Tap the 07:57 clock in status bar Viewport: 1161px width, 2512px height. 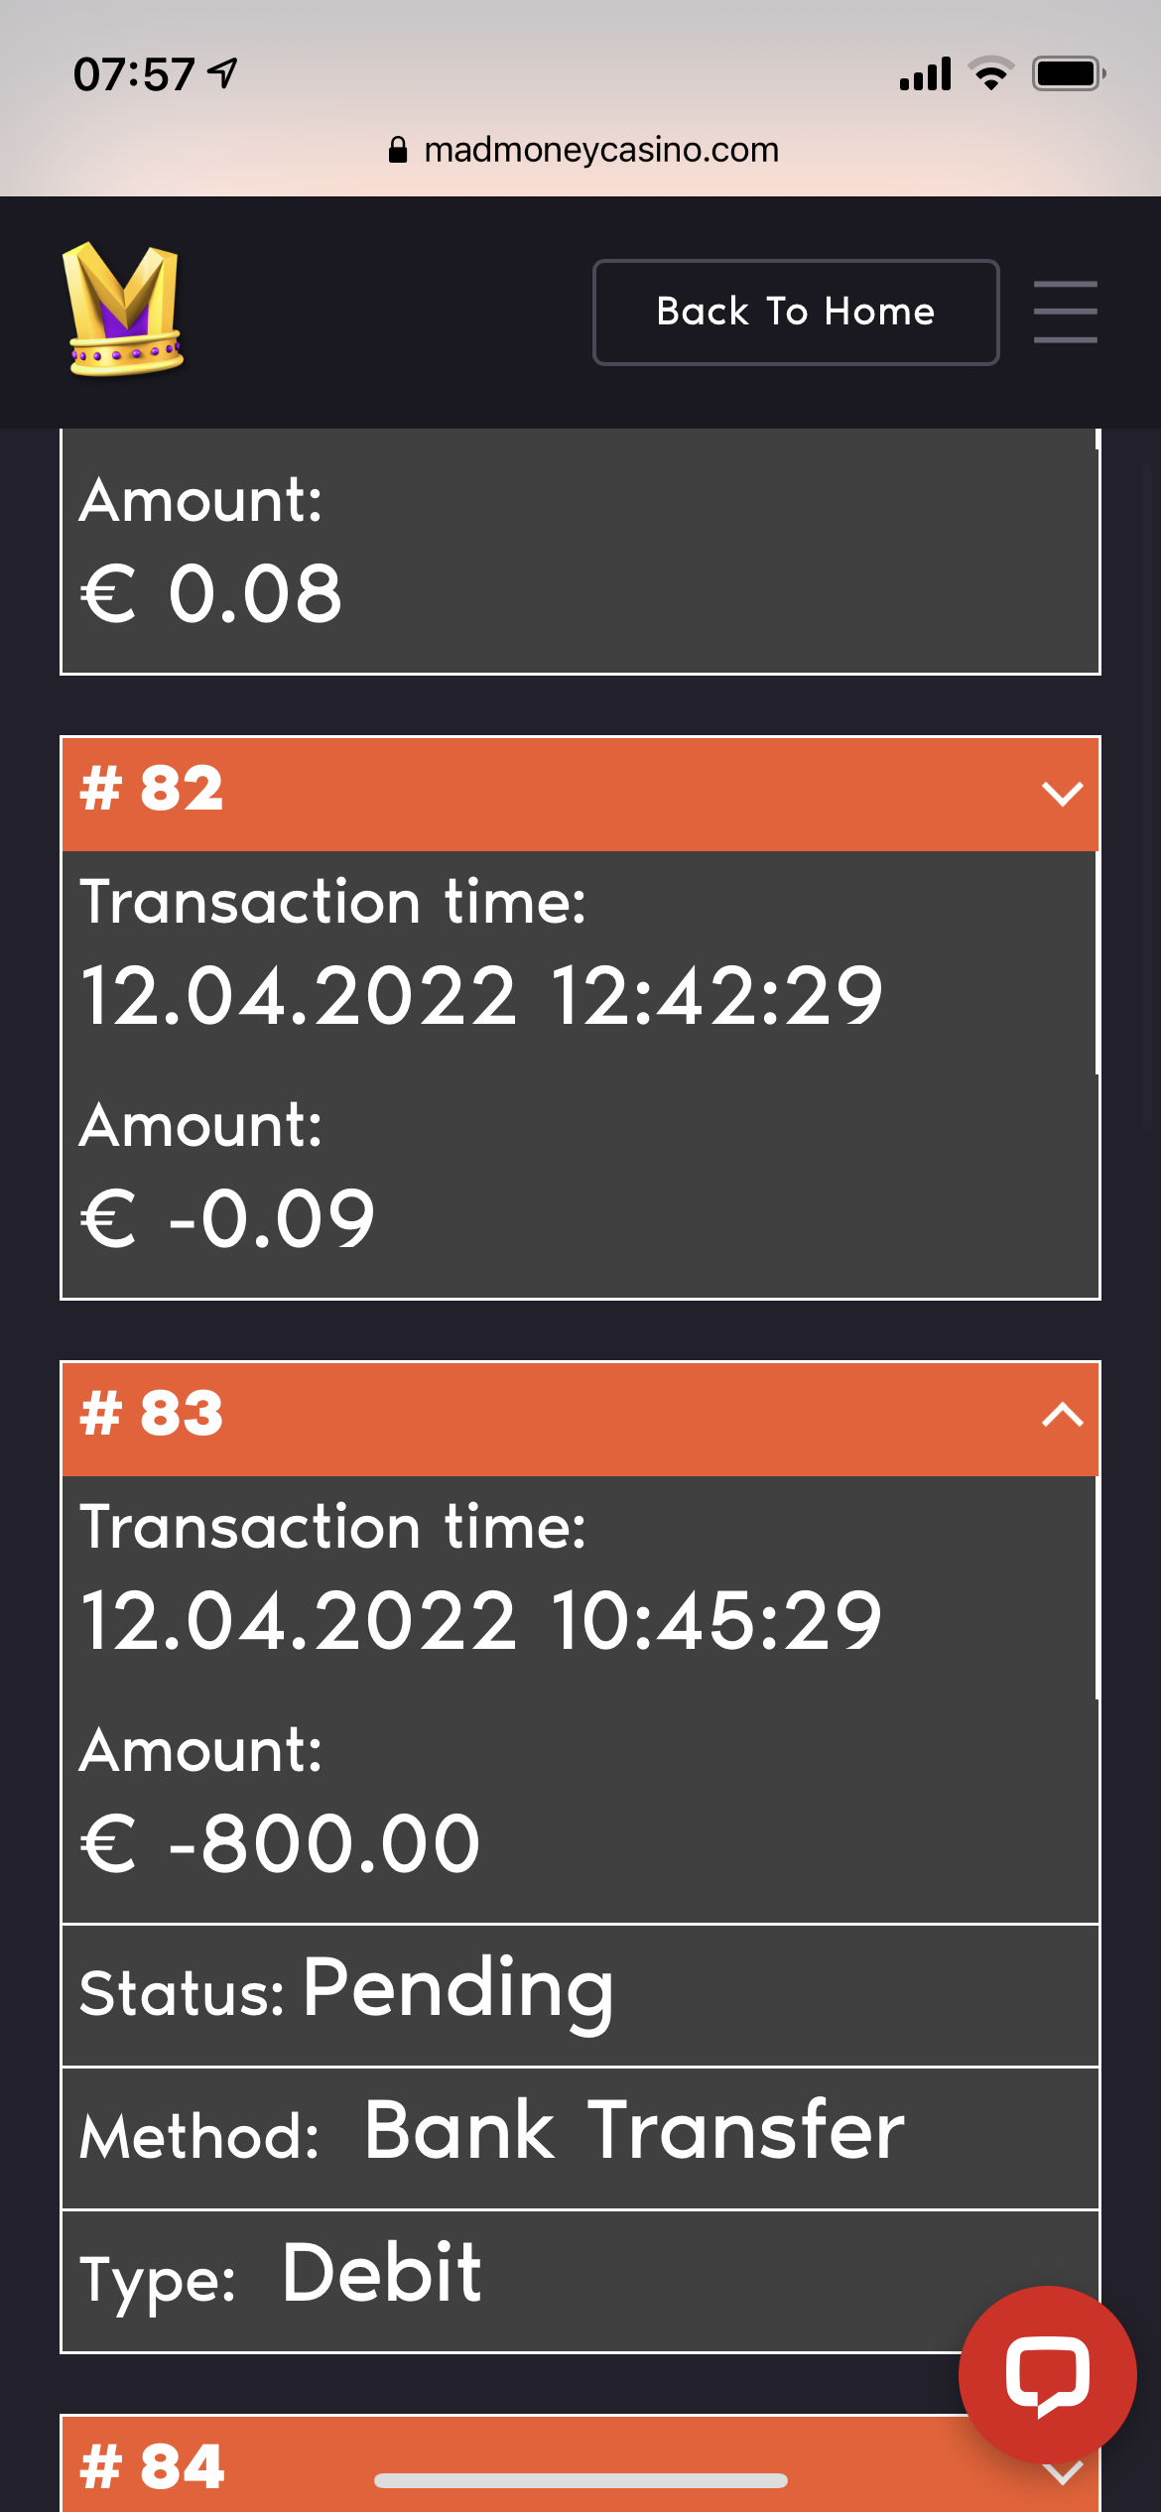pos(134,74)
